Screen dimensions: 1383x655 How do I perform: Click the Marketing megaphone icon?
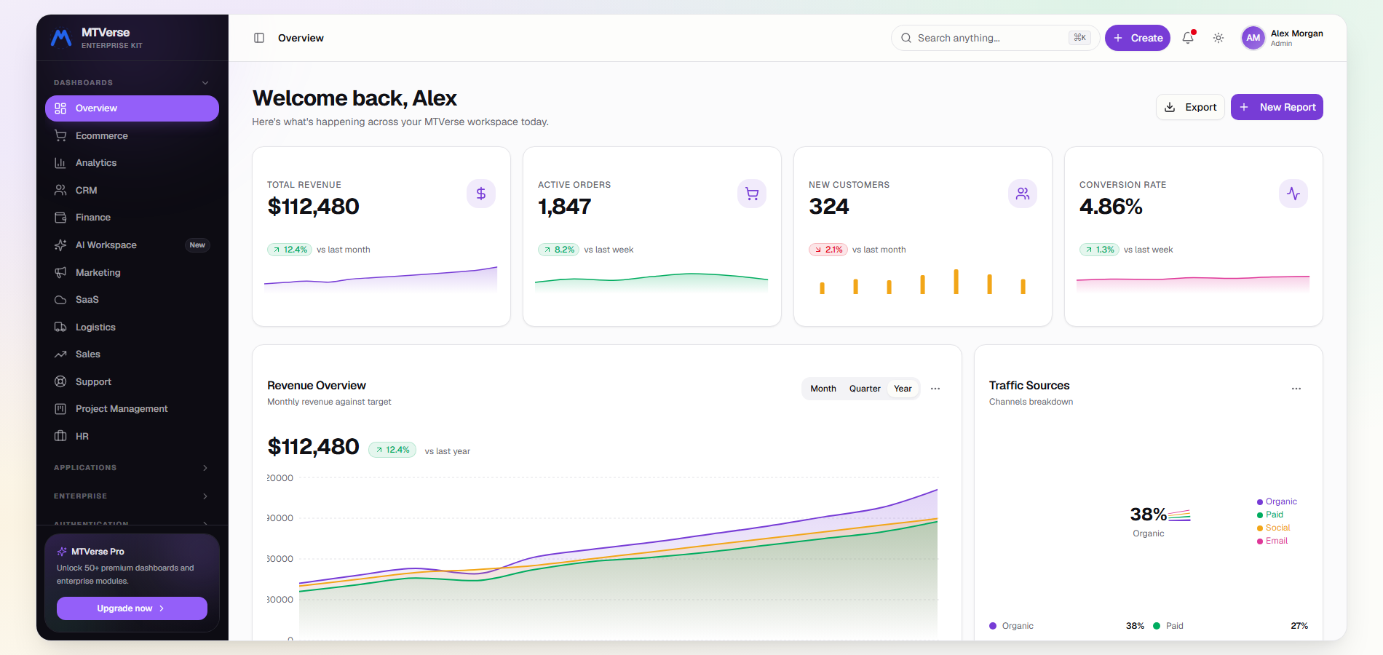click(x=60, y=272)
